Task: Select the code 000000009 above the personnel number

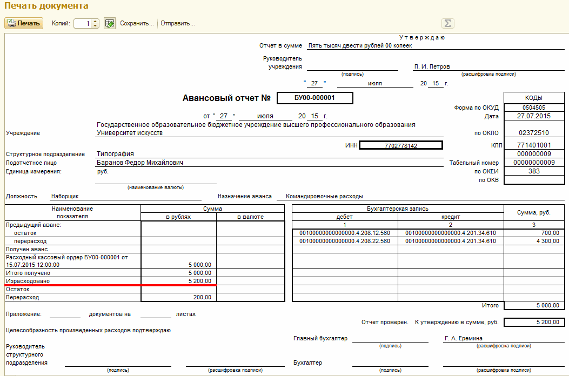Action: [x=534, y=154]
